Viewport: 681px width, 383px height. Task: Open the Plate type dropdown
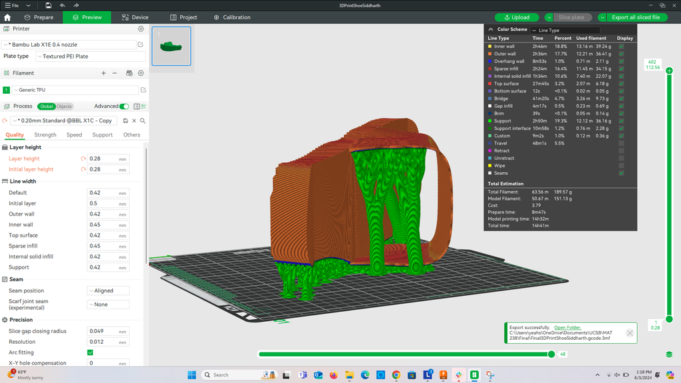pos(89,57)
